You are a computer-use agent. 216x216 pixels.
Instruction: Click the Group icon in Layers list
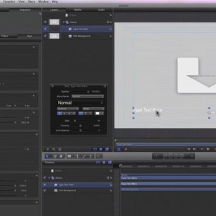coord(67,22)
